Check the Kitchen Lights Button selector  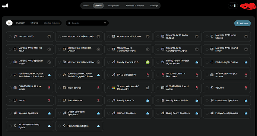coord(207,62)
